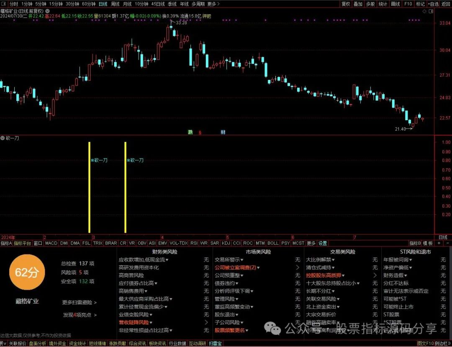Click the 21.40 low price label

coord(401,129)
